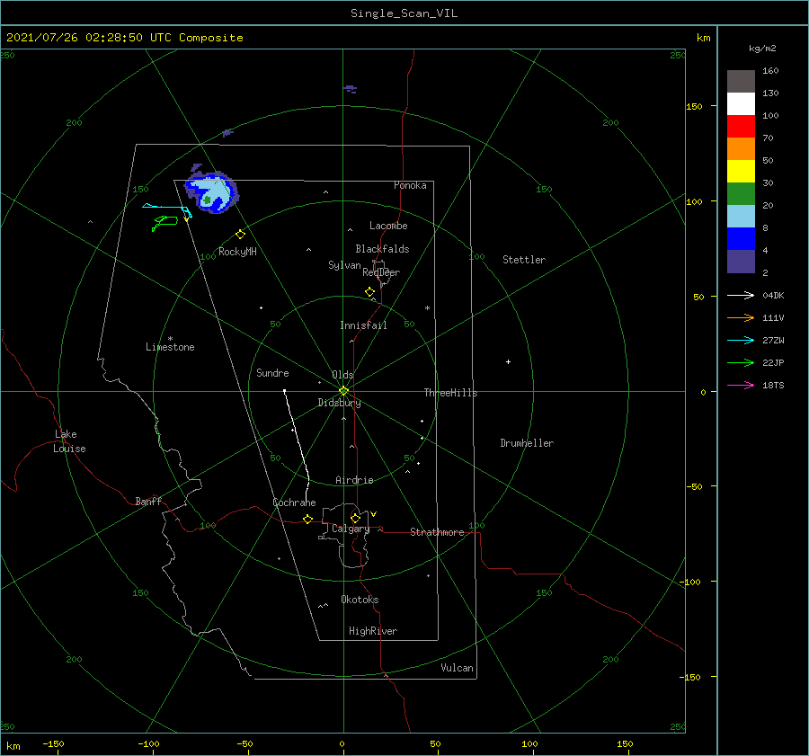Click the Single_Scan_VIL title text
The image size is (809, 756).
tap(404, 13)
